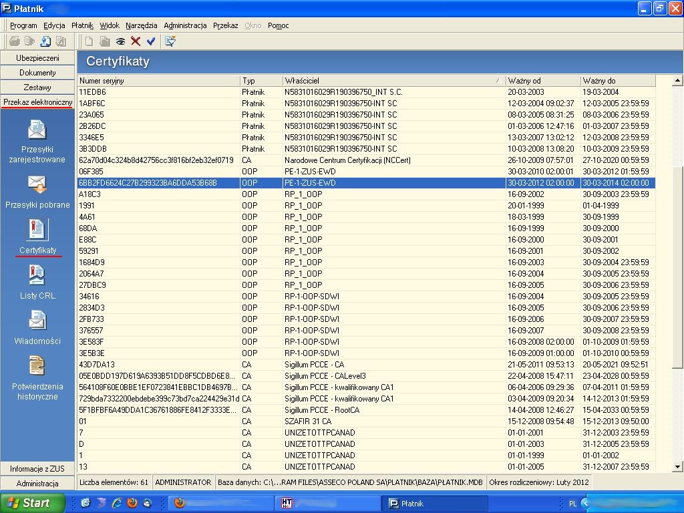Switch to the Ubezpieczeni panel
Viewport: 684px width, 513px height.
(37, 58)
